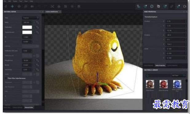This screenshot has width=191, height=114.
Task: Adjust the Rotation Z stepper arrows
Action: pyautogui.click(x=185, y=44)
